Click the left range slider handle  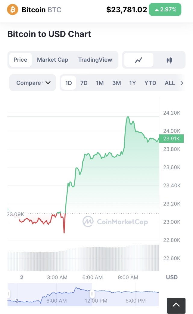pyautogui.click(x=8, y=294)
